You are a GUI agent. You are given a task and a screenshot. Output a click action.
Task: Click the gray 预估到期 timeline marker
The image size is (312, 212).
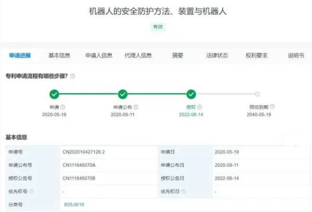(x=257, y=94)
